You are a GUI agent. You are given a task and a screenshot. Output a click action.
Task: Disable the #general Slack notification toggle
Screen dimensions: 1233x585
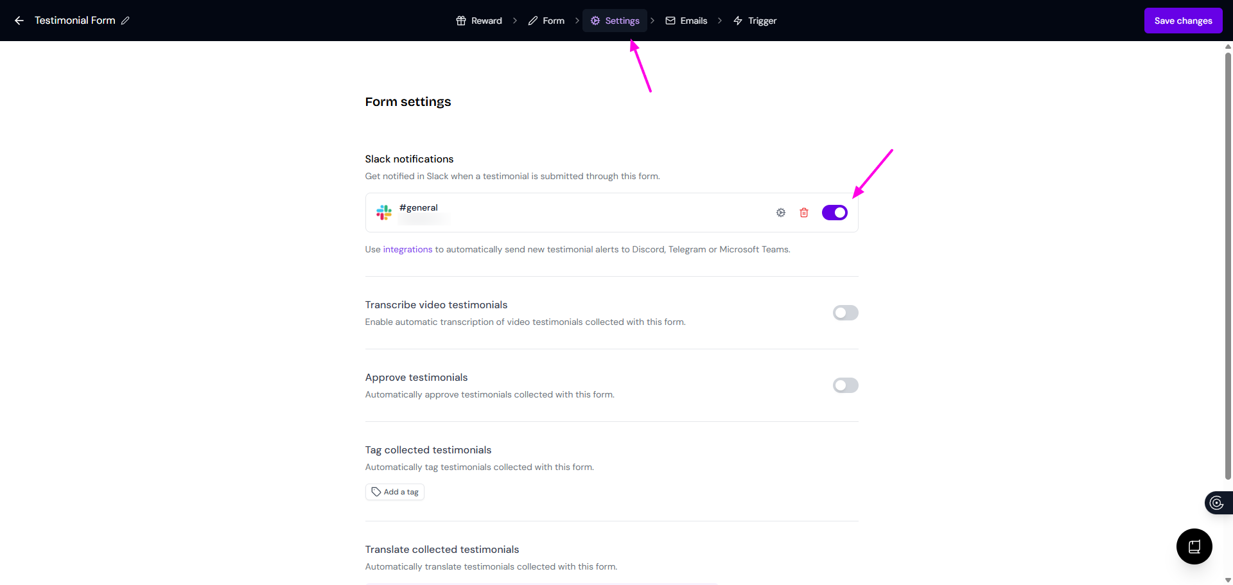(834, 213)
